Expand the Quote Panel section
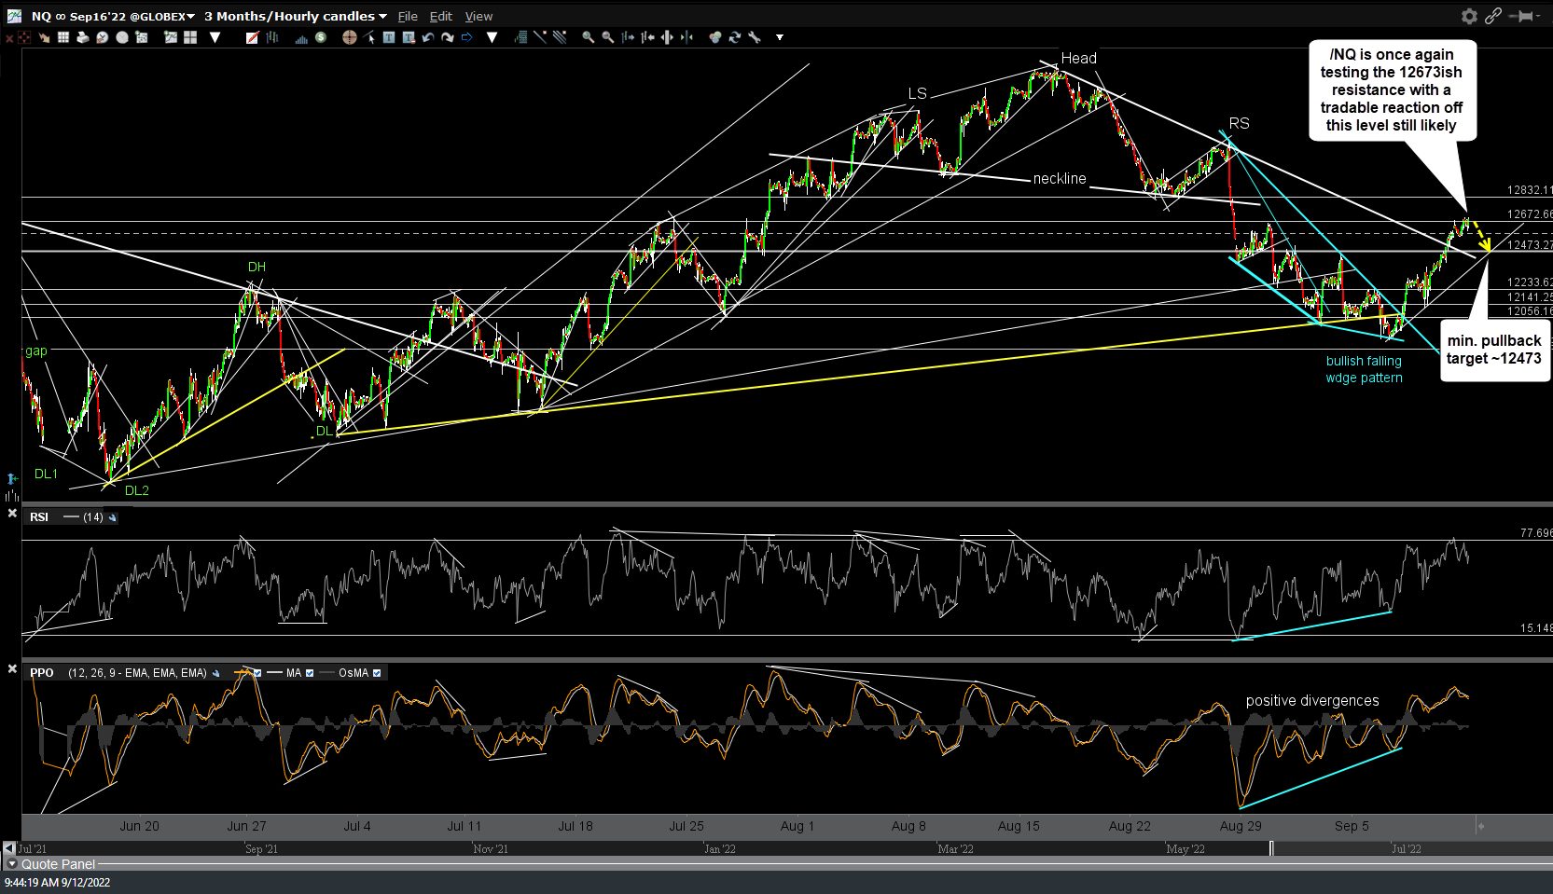 pyautogui.click(x=12, y=864)
